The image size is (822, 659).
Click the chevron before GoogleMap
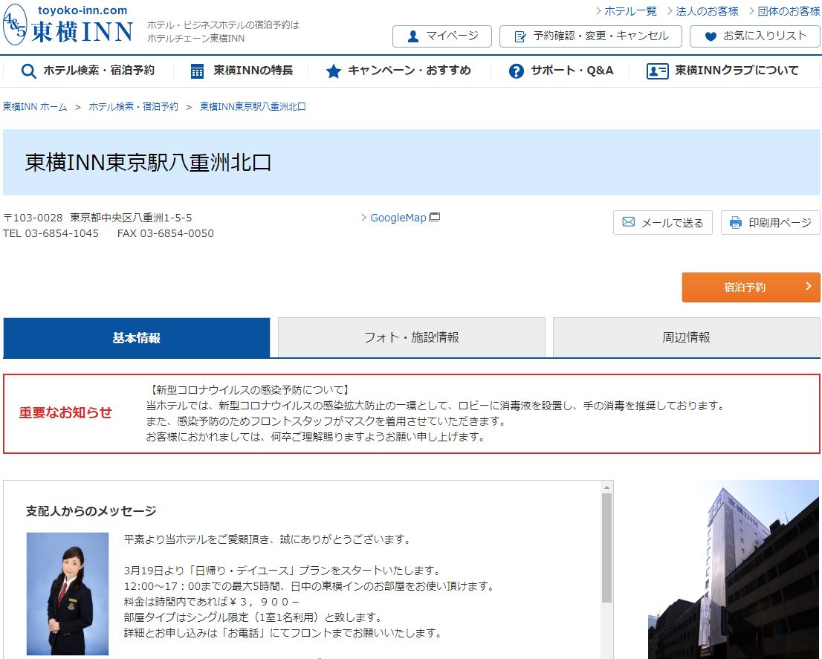364,218
